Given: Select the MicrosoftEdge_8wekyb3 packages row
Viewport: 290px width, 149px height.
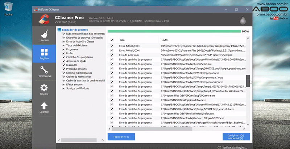Looking at the screenshot, I should coord(177,123).
